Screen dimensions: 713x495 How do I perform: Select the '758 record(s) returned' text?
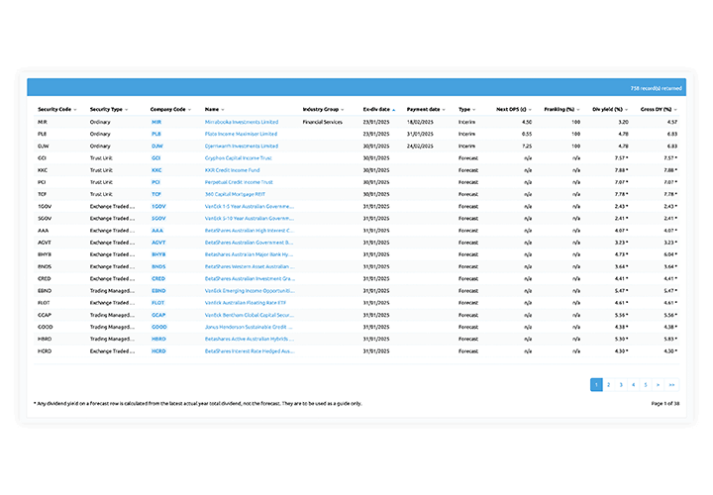click(657, 89)
